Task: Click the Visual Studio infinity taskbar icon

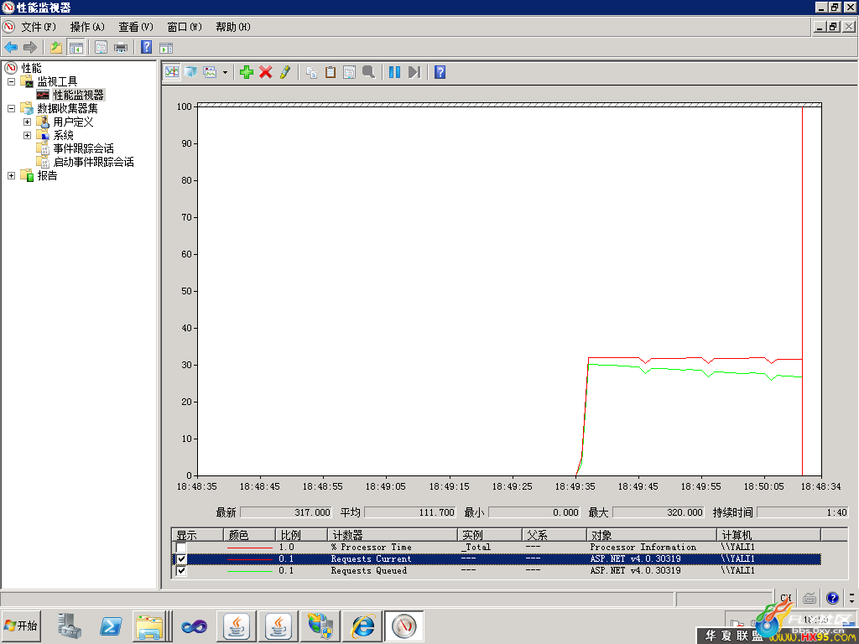Action: click(194, 626)
